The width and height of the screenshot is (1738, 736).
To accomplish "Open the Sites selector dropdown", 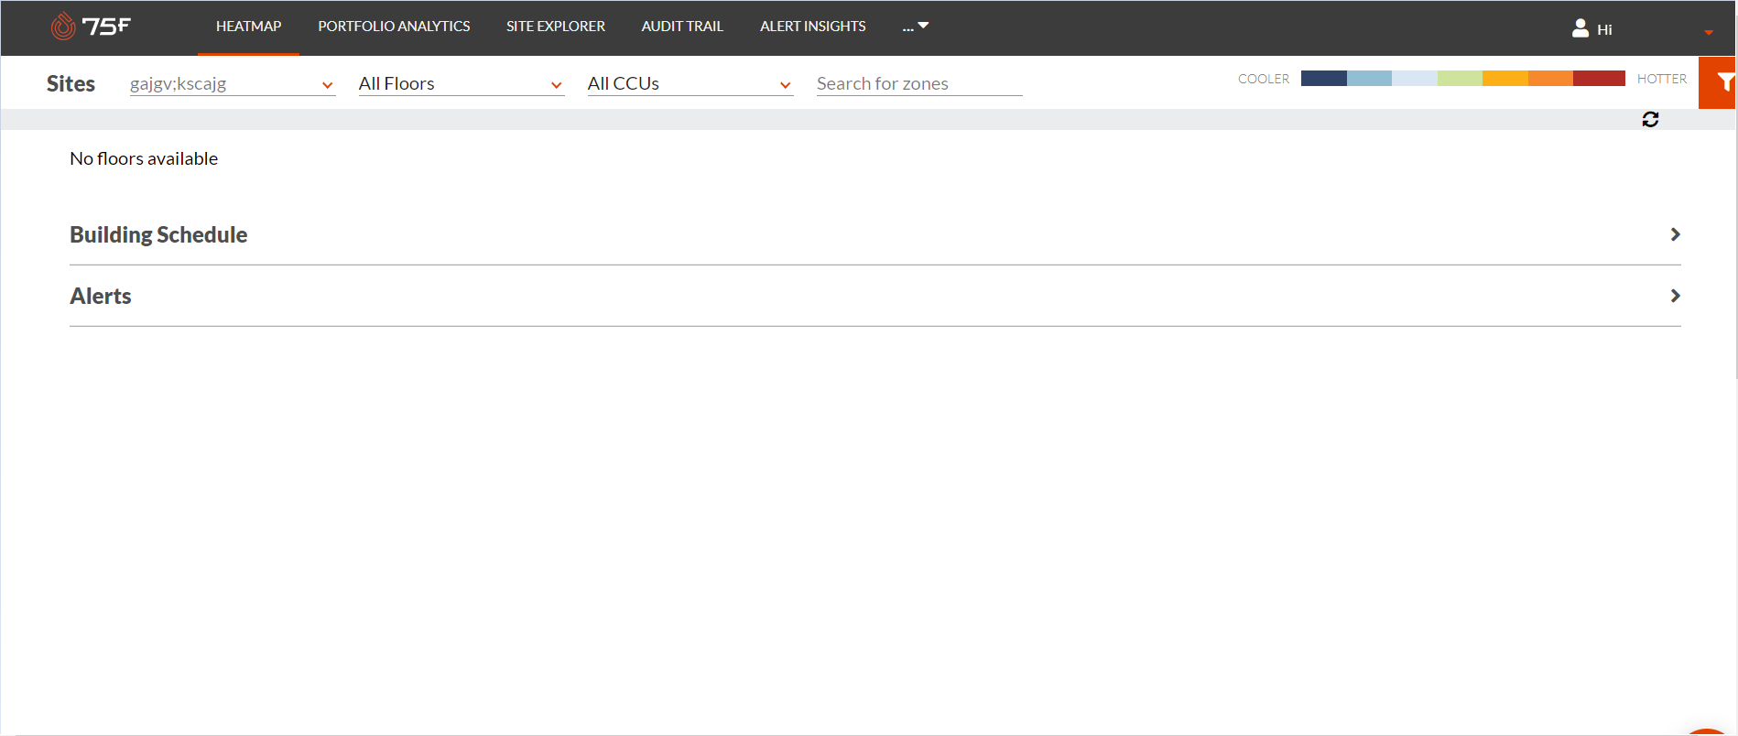I will coord(233,83).
